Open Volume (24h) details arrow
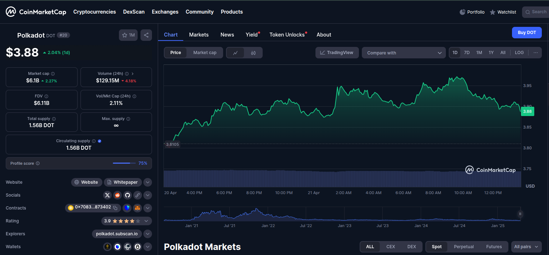Screen dimensions: 549x255 point(133,73)
